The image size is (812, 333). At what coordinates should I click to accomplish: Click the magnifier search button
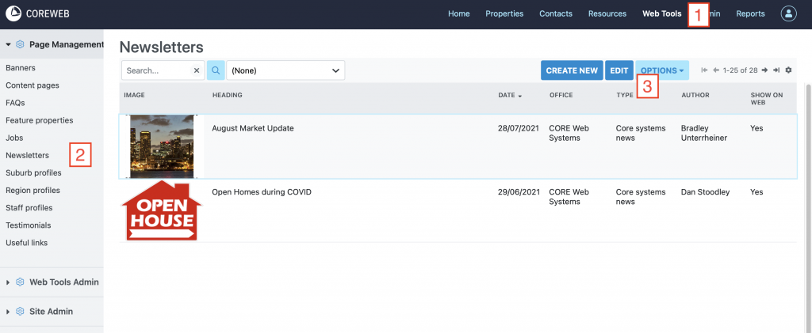pyautogui.click(x=216, y=70)
